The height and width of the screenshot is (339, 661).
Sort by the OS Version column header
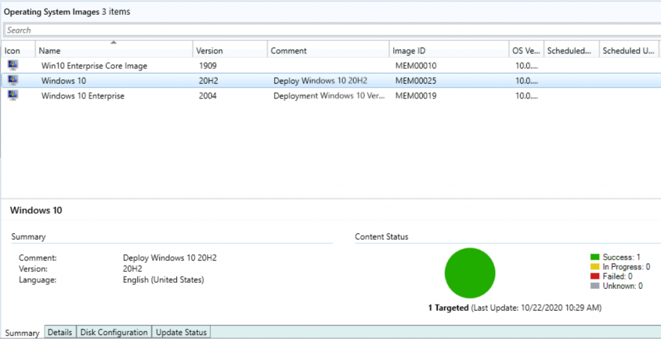click(527, 50)
